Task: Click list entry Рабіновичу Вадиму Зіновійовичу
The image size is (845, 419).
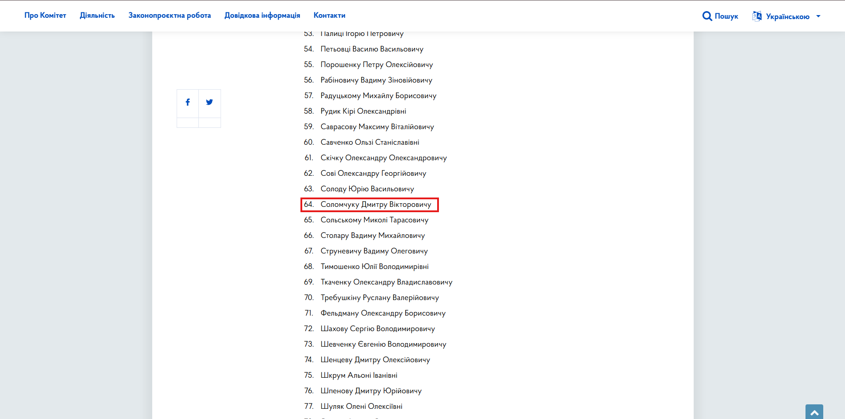Action: (376, 80)
